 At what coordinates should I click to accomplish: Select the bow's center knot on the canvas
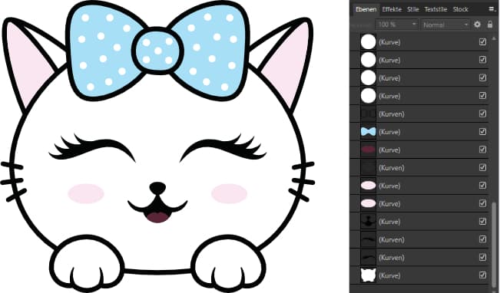[157, 51]
